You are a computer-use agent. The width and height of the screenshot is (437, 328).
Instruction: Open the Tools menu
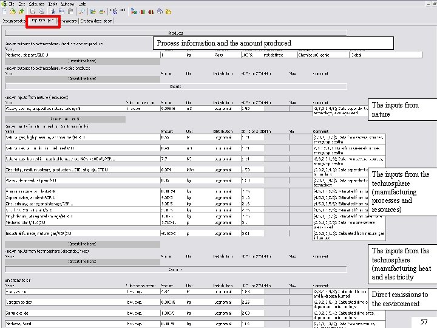tap(53, 4)
